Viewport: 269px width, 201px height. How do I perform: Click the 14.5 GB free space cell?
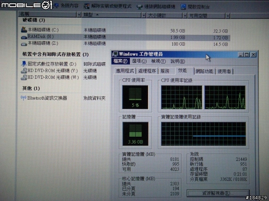pos(221,44)
